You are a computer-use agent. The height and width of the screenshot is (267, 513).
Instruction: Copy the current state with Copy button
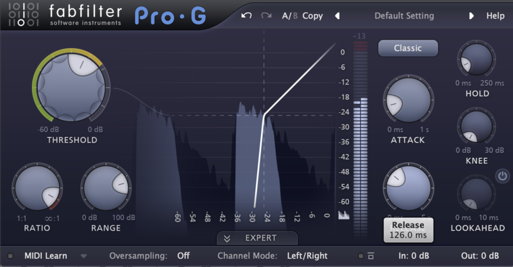click(x=312, y=16)
